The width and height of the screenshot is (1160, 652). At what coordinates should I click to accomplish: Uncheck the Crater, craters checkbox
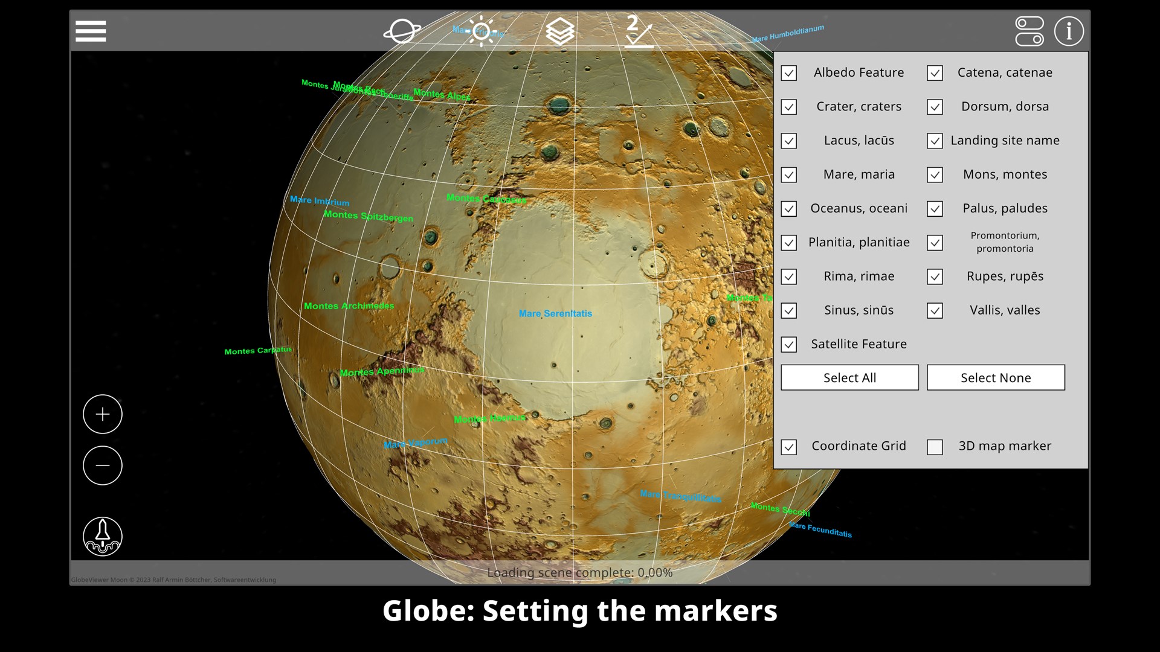pyautogui.click(x=788, y=107)
